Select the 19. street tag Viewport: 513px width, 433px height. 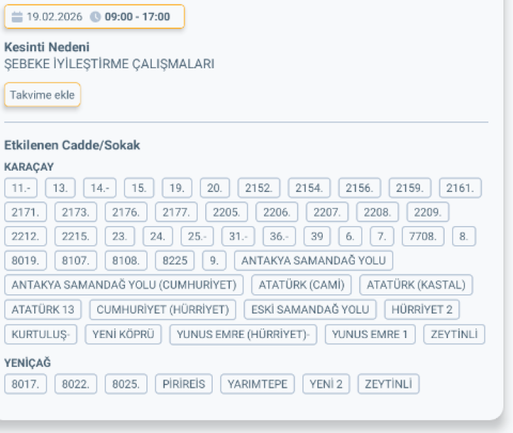(x=177, y=188)
